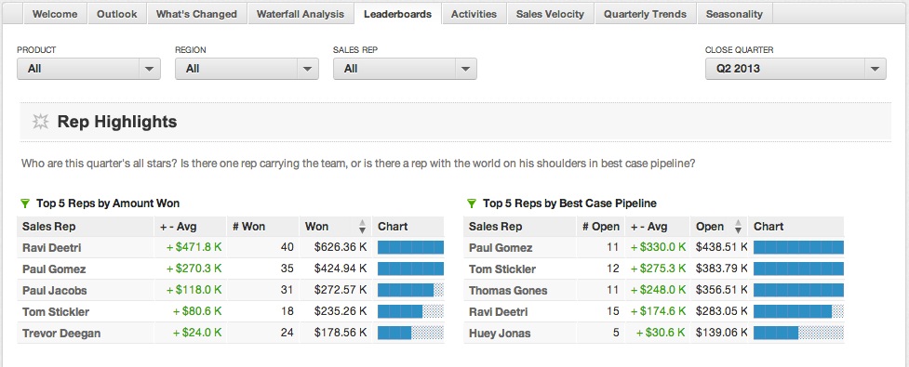
Task: Sort by the Open column arrows
Action: pos(739,227)
